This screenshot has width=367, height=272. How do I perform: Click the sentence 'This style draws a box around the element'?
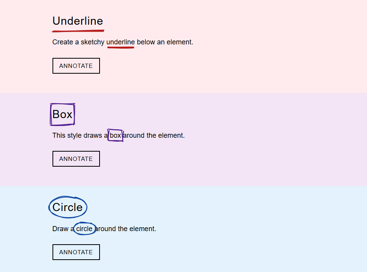click(118, 135)
